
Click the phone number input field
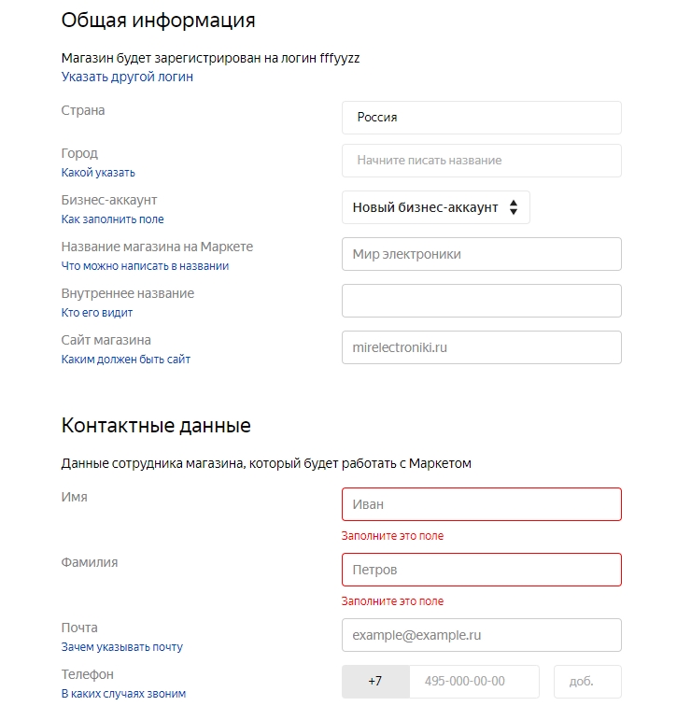(x=474, y=682)
